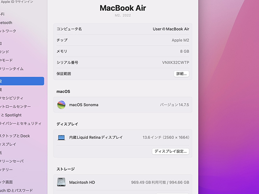Click the built-in display laptop icon

pyautogui.click(x=61, y=138)
